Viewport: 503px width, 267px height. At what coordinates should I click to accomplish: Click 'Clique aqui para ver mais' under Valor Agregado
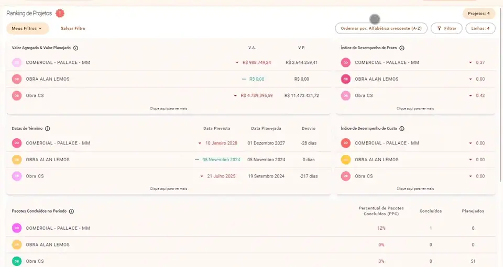(168, 108)
